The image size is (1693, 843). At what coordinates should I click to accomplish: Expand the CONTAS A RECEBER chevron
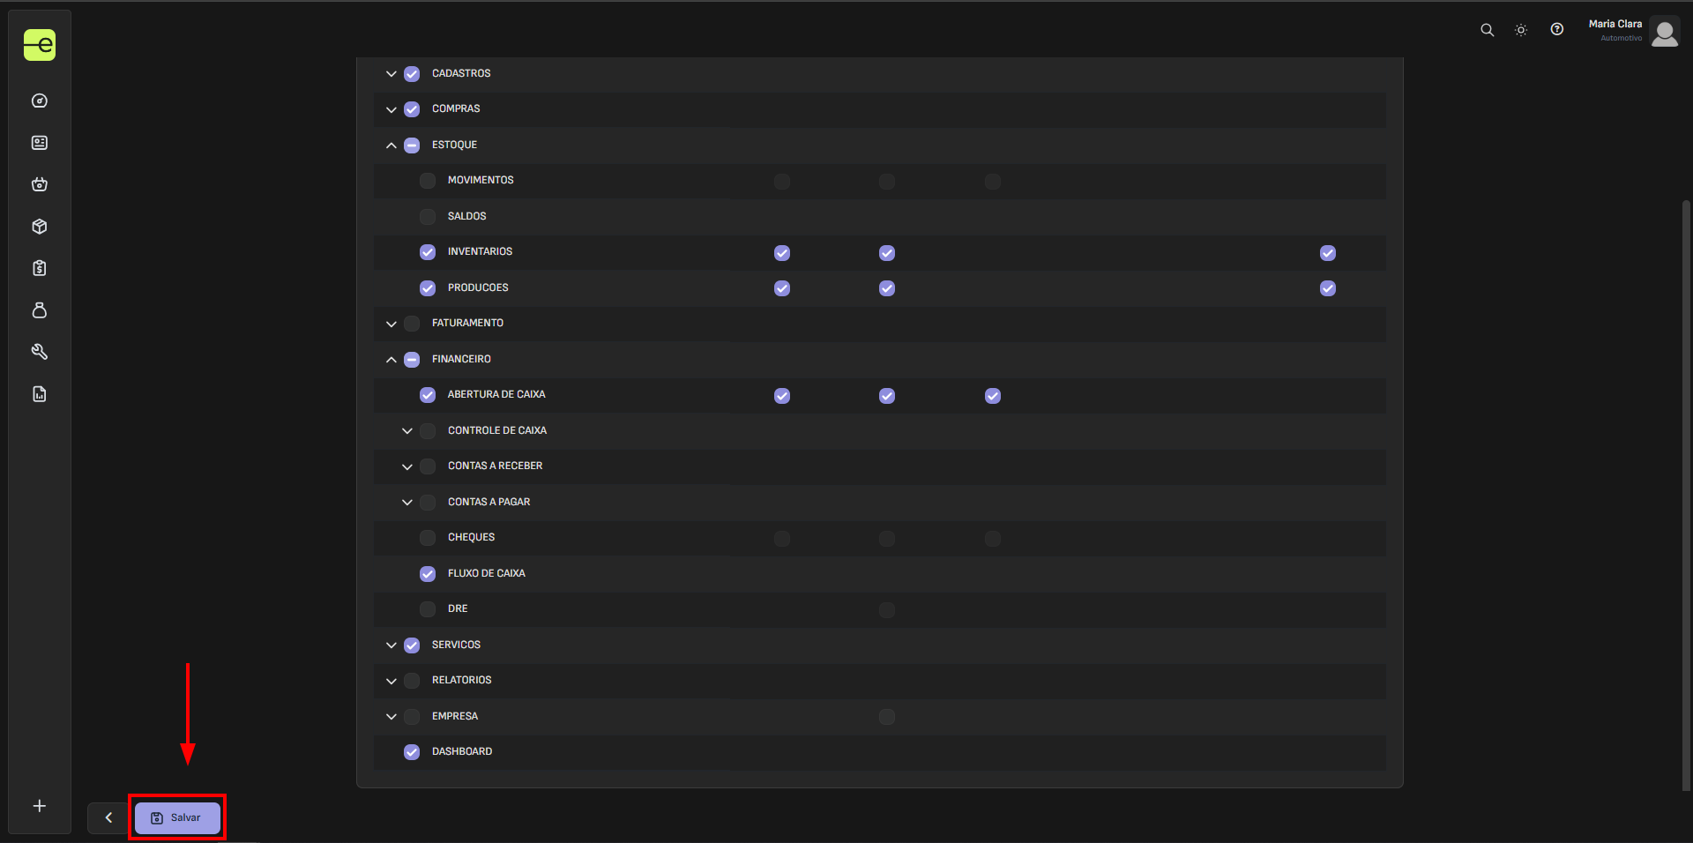tap(407, 466)
